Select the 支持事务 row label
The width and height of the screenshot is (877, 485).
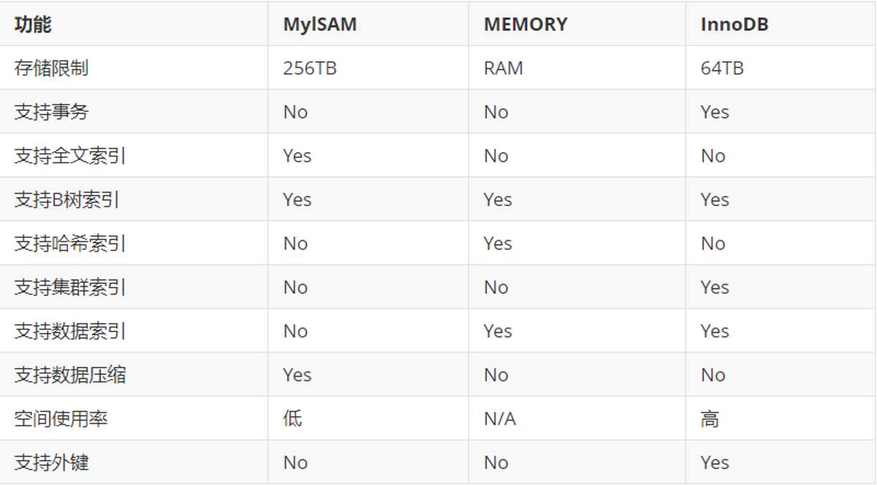(51, 112)
